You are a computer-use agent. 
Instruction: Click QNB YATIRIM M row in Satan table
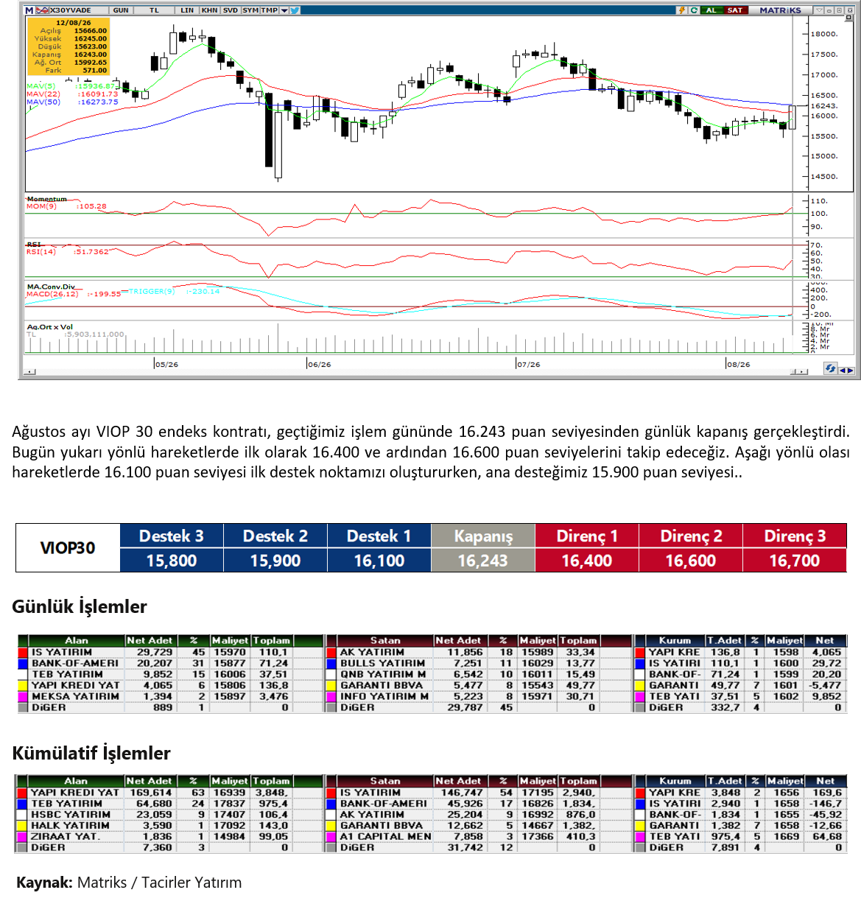point(479,674)
